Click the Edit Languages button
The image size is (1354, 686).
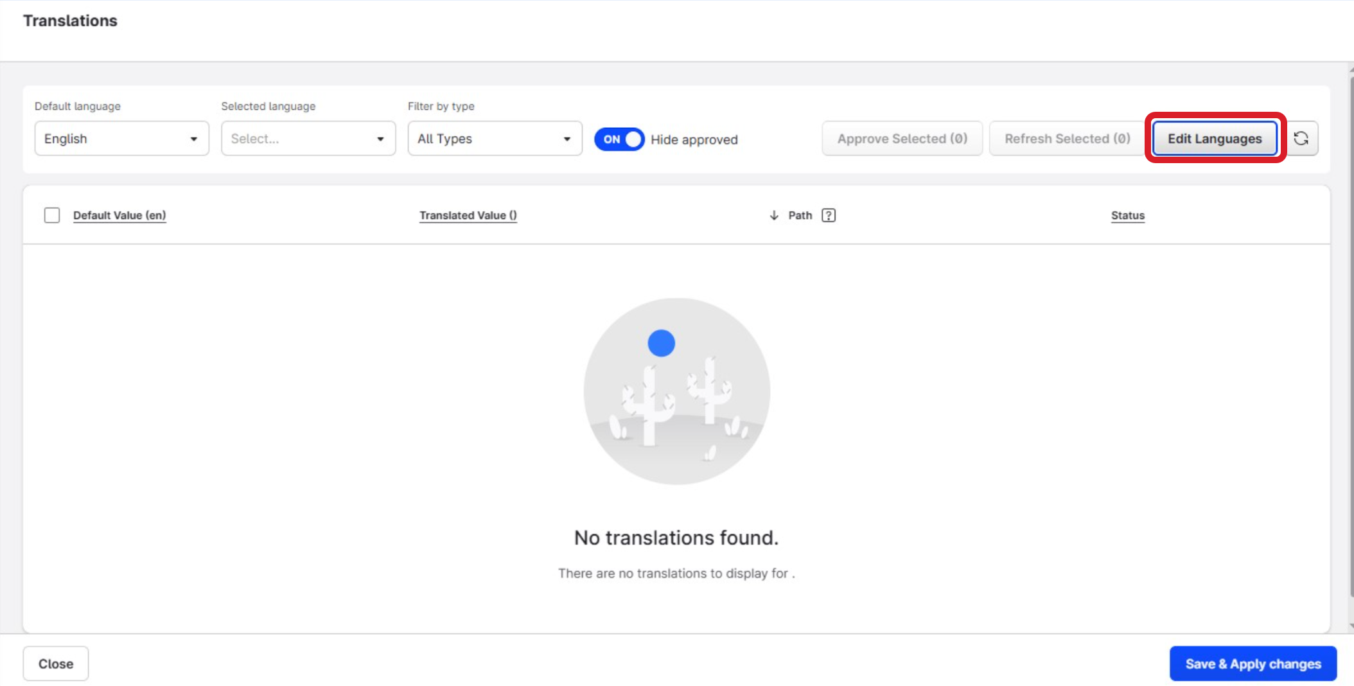coord(1214,139)
